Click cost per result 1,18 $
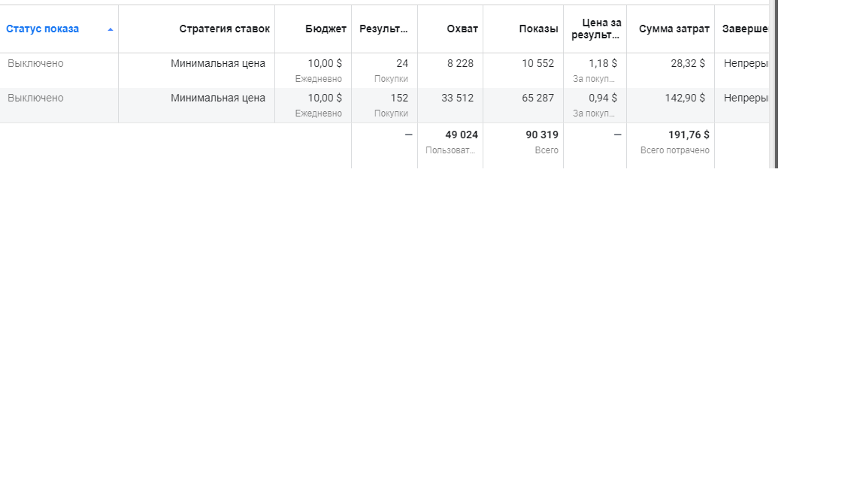The image size is (866, 487). click(603, 63)
